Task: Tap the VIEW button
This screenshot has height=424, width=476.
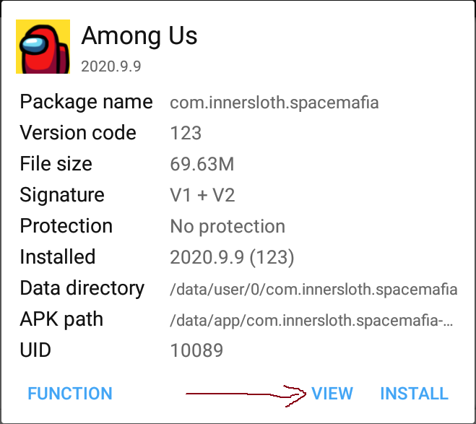Action: (332, 394)
